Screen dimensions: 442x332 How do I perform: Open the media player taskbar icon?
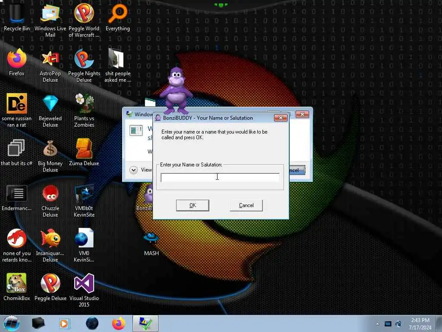click(x=64, y=323)
